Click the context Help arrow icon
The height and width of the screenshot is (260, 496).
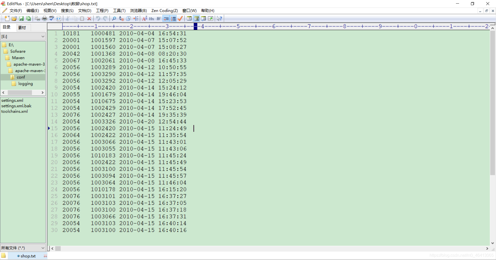(219, 19)
